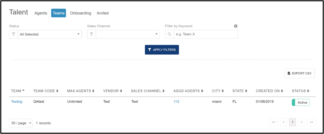Go to the next page with >
Screen dimensions: 324x134
(x=302, y=122)
